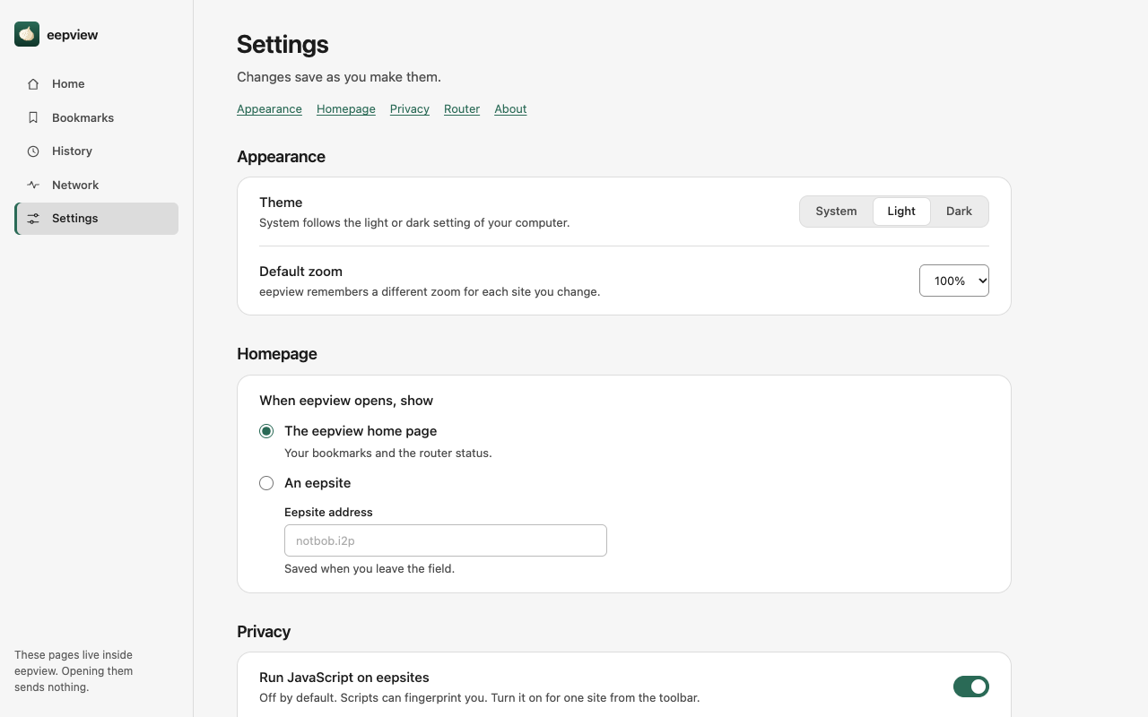This screenshot has width=1148, height=717.
Task: Set theme to Light
Action: pos(901,212)
